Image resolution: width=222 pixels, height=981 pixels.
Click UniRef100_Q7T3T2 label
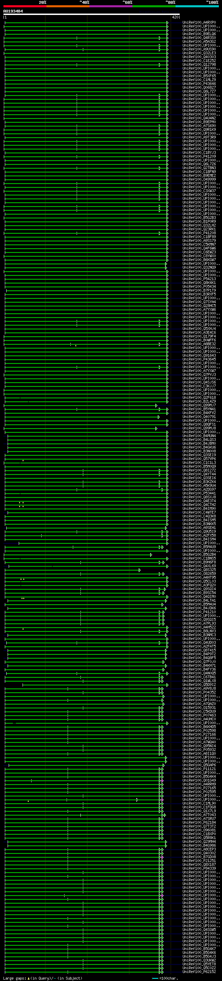pyautogui.click(x=199, y=826)
